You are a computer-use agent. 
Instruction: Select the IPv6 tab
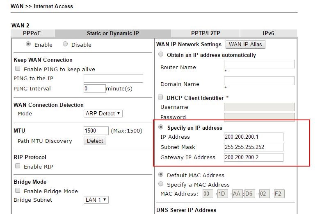coord(268,34)
